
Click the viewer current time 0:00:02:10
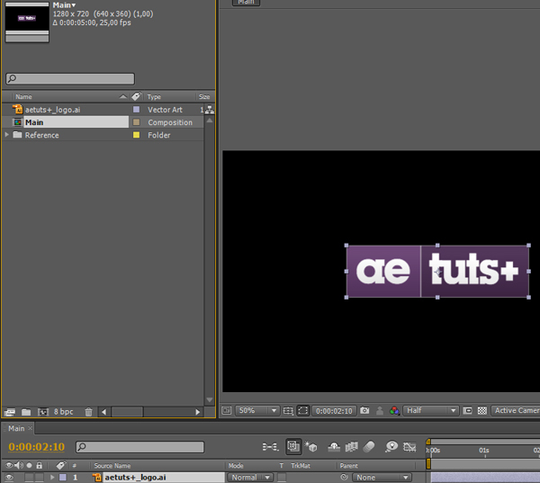click(x=334, y=411)
